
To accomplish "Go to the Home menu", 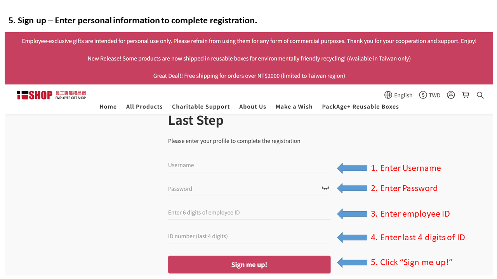I will click(x=108, y=107).
